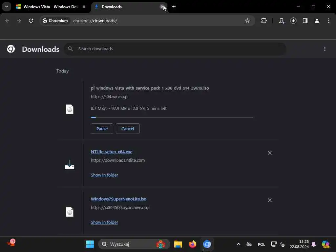
Task: Show NTLite_setup_x64.exe in folder
Action: [104, 175]
